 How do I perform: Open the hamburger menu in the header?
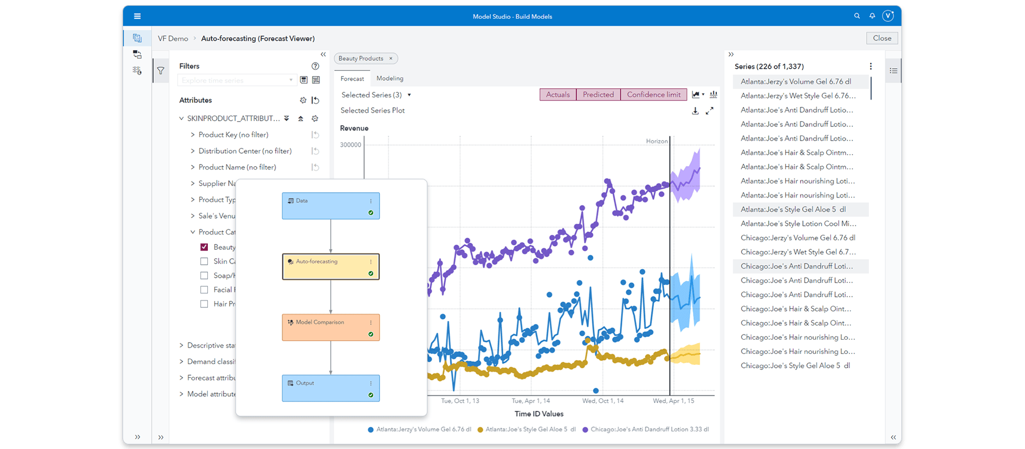[x=137, y=17]
